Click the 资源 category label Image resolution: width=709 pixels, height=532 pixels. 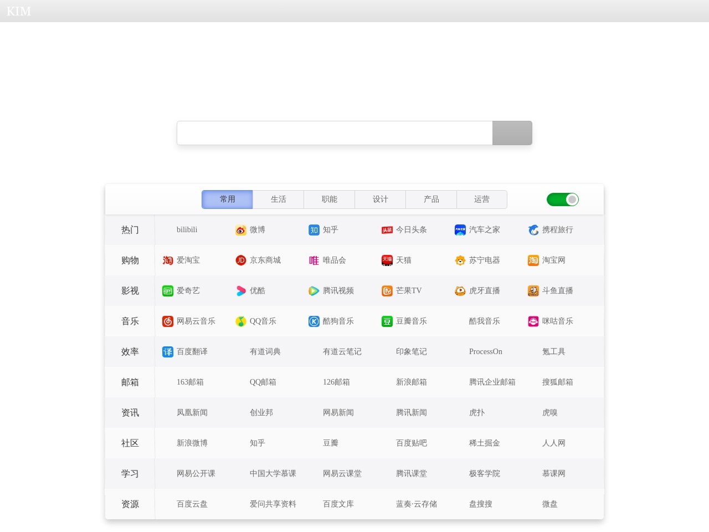point(130,504)
